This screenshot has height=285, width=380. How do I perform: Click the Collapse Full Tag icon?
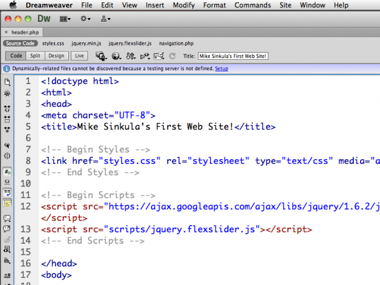pos(7,108)
